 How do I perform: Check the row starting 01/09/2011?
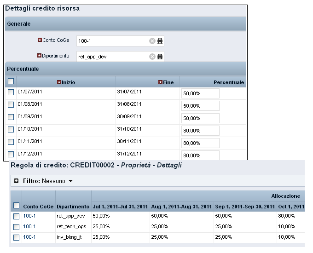point(11,117)
